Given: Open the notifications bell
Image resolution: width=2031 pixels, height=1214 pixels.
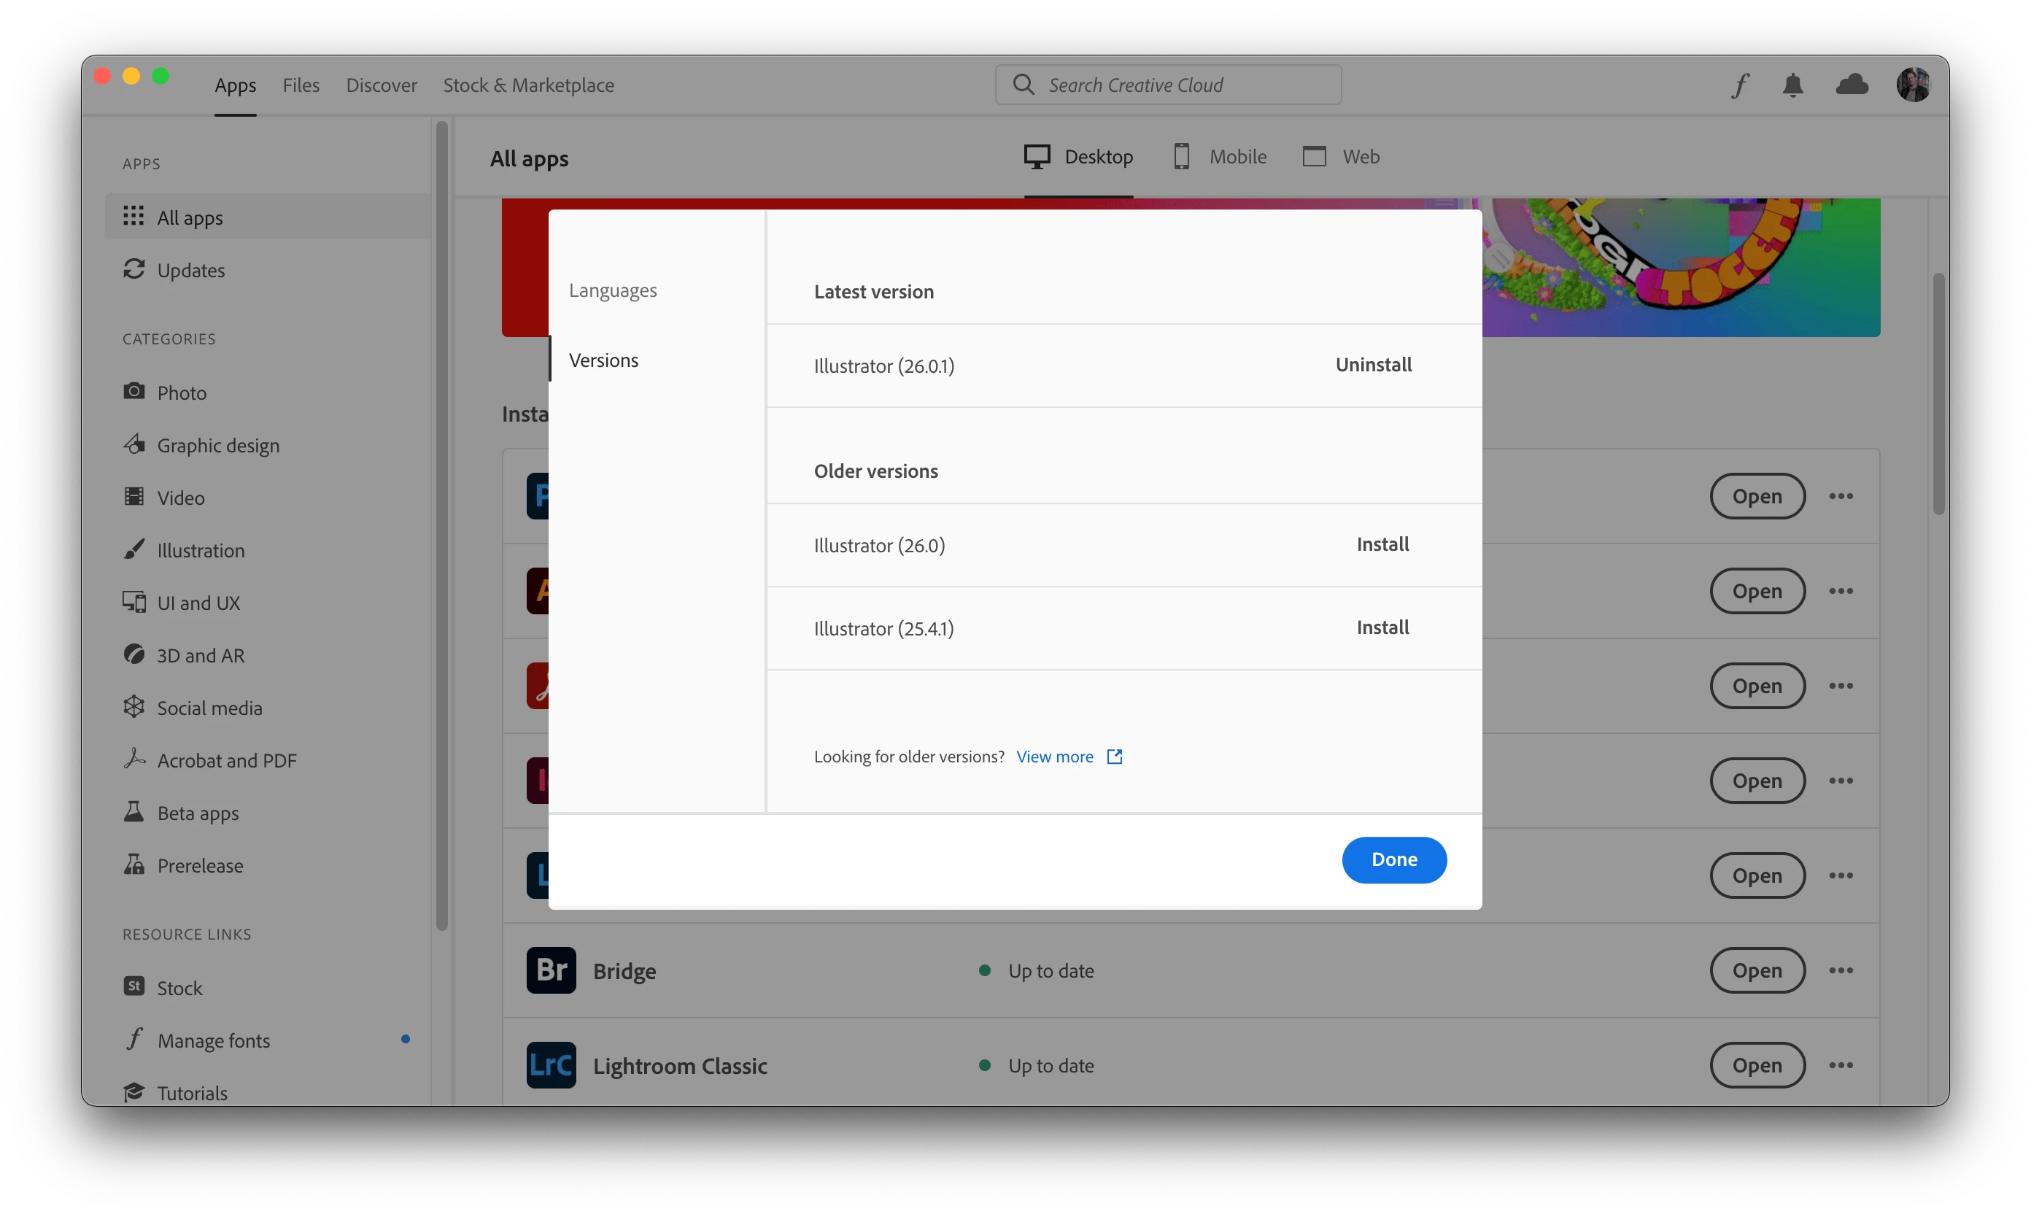Looking at the screenshot, I should 1792,85.
